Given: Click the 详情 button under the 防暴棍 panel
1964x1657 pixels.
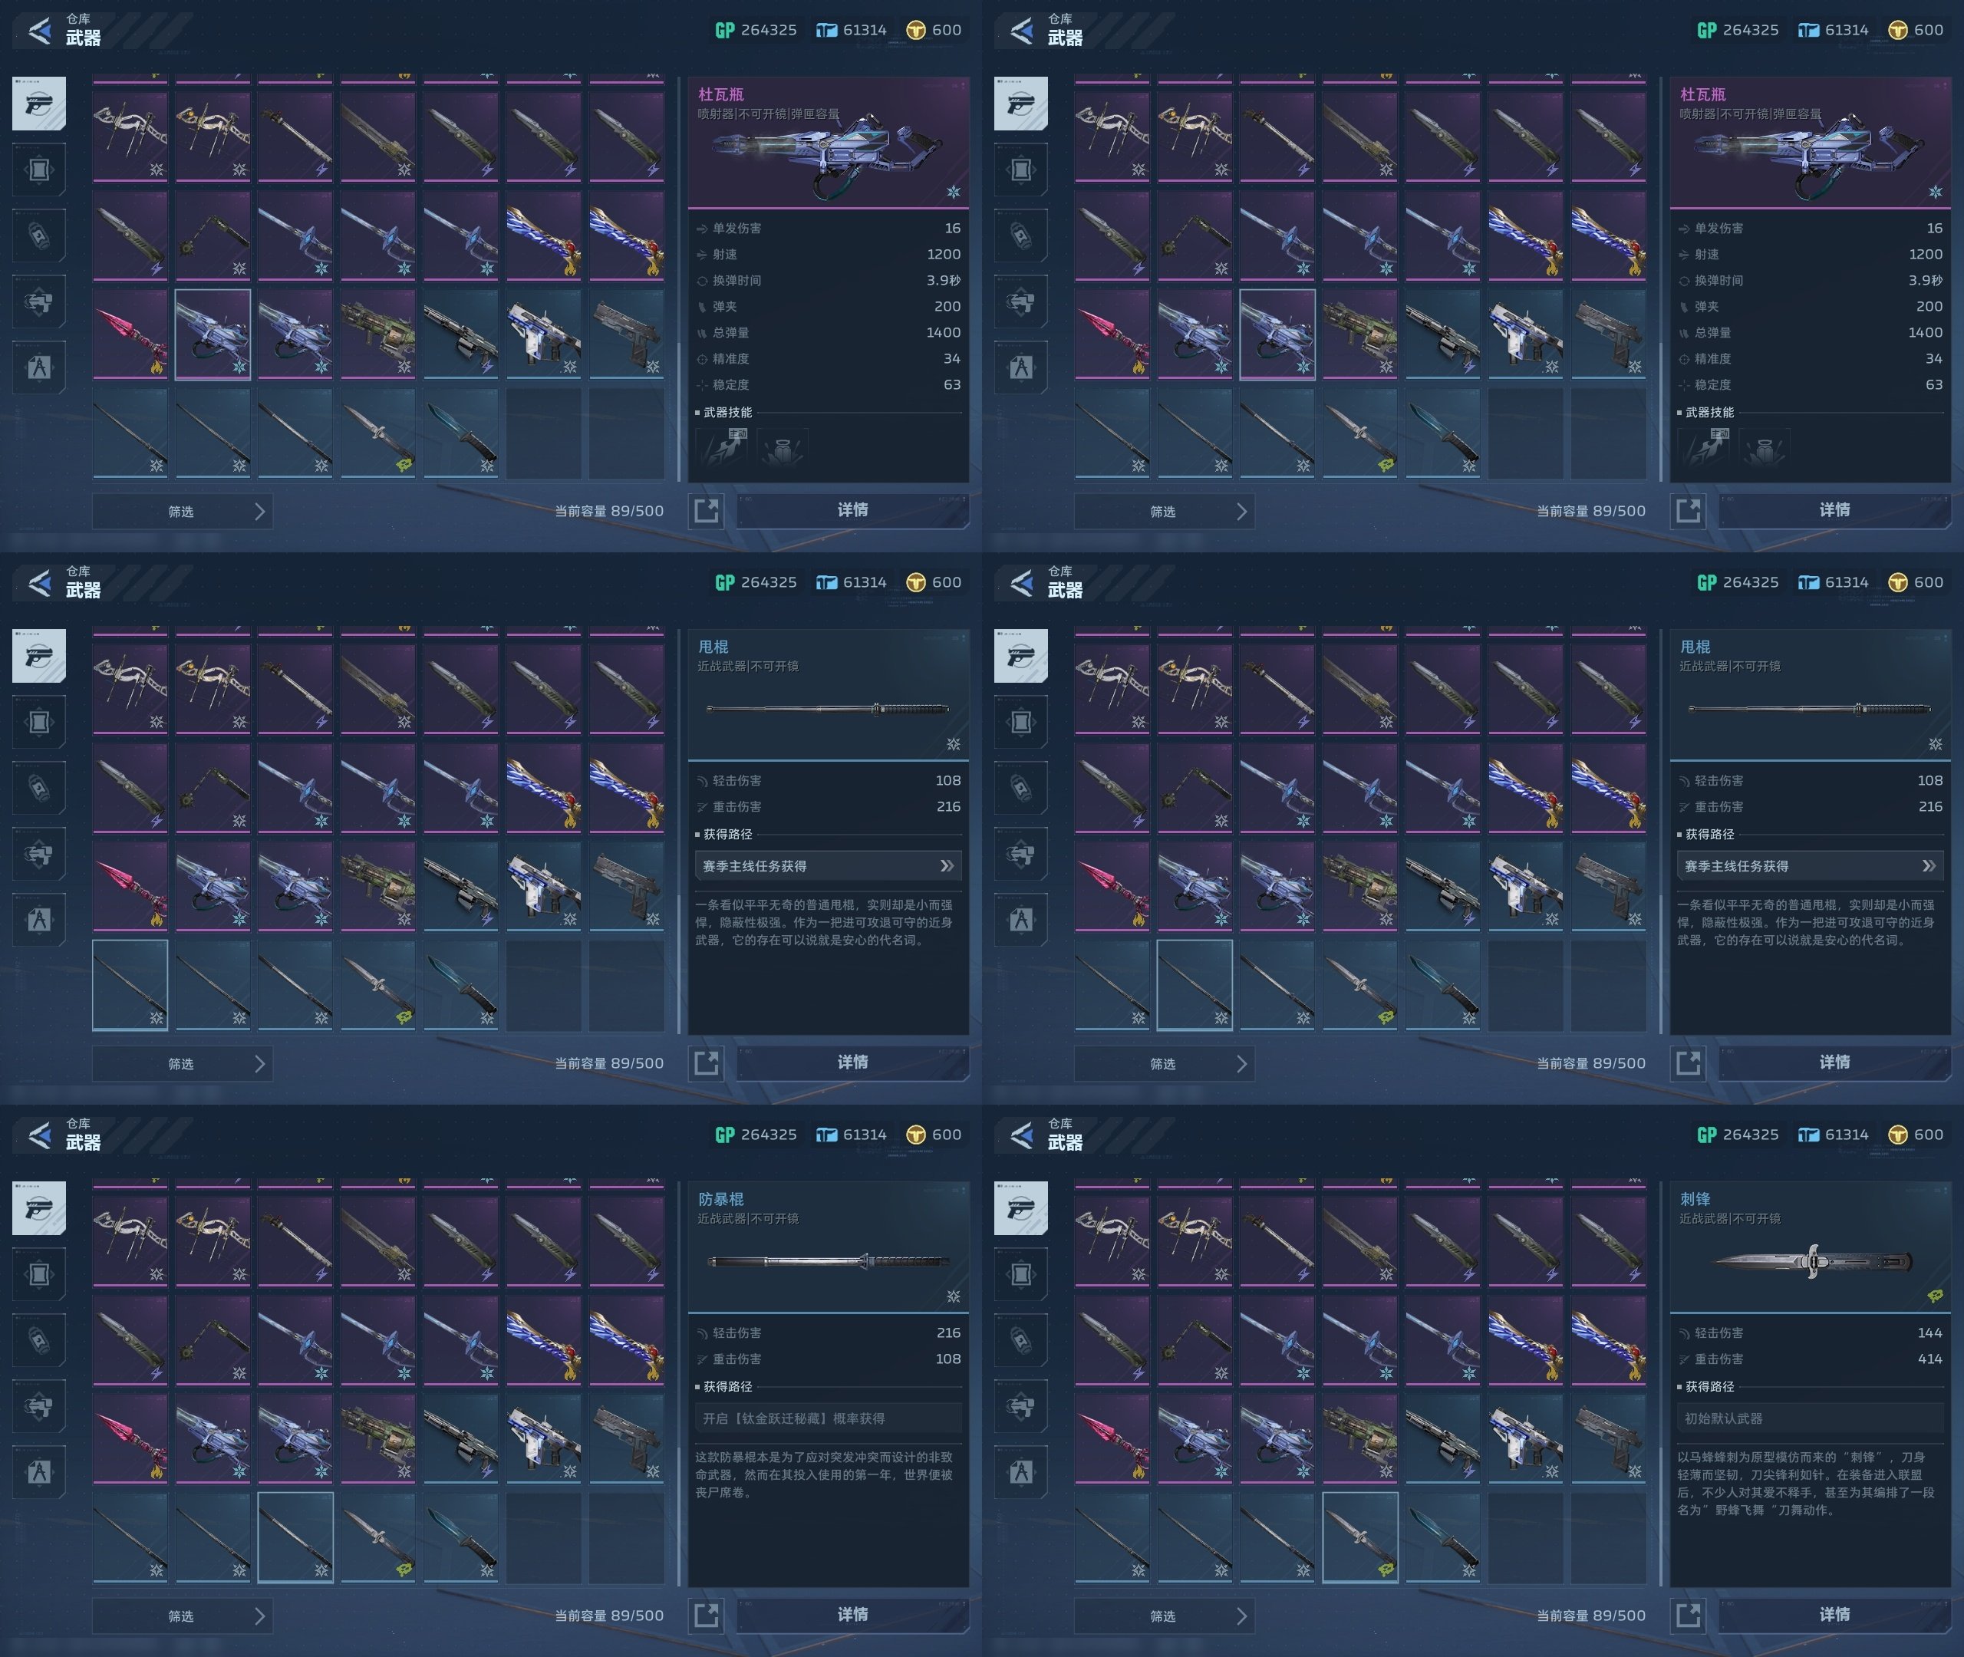Looking at the screenshot, I should coord(852,1614).
